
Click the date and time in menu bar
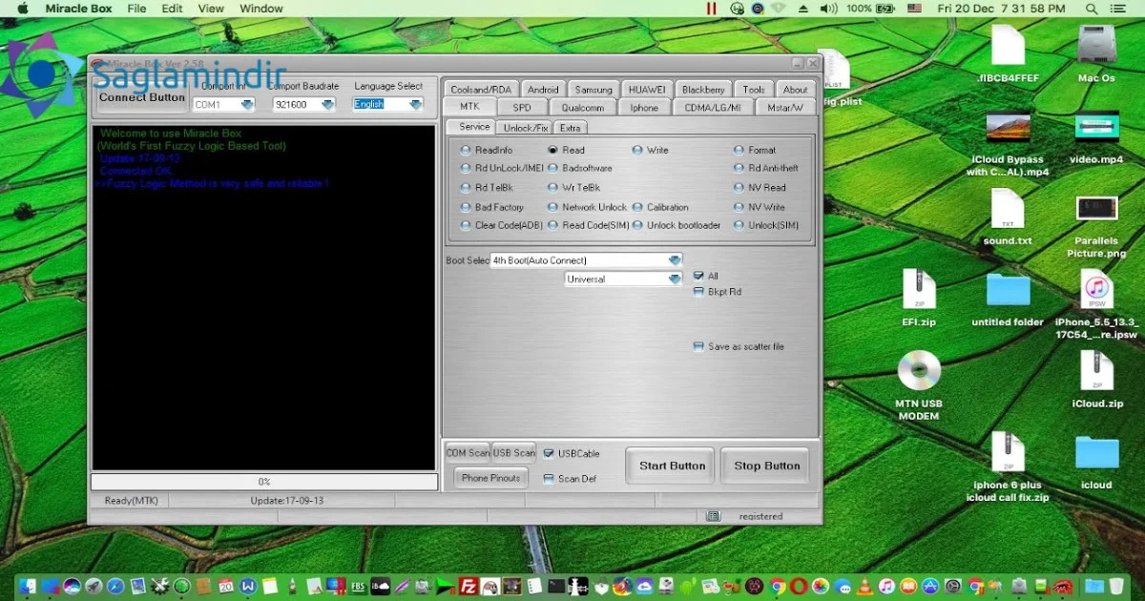(1002, 9)
